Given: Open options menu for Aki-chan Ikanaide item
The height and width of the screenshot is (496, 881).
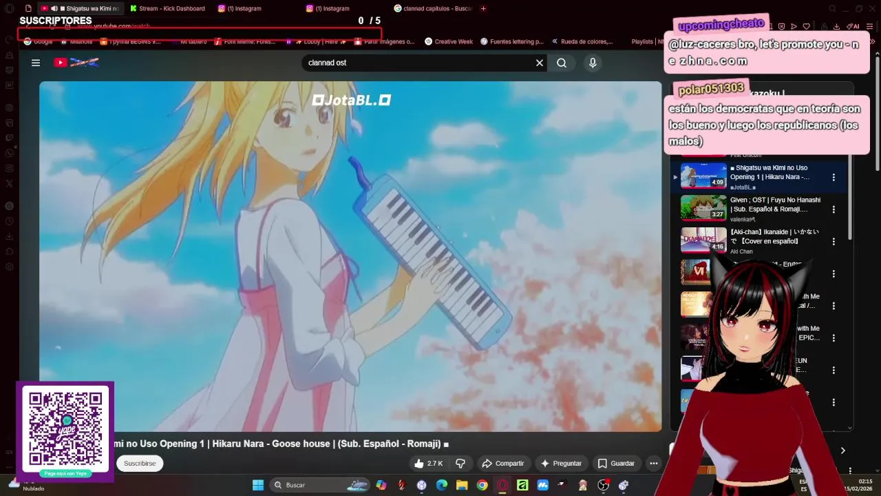Looking at the screenshot, I should [x=834, y=242].
